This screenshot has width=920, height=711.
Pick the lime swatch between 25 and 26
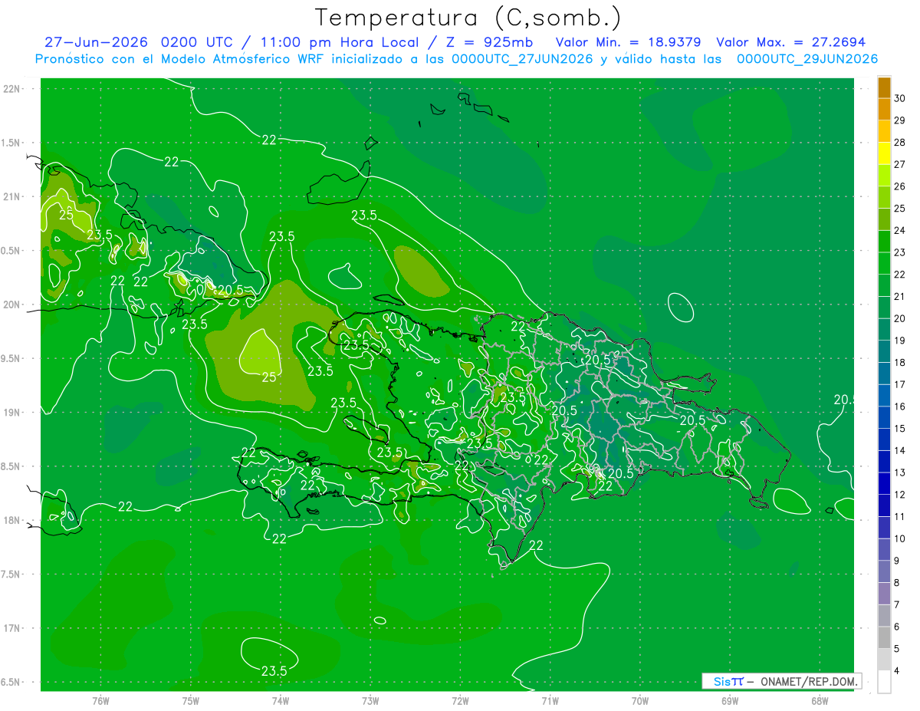[885, 197]
